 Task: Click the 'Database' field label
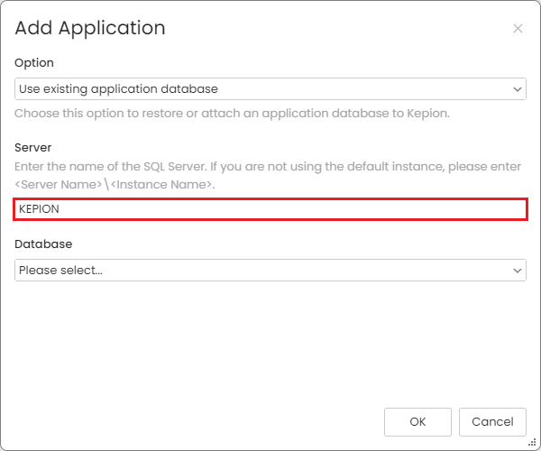coord(43,244)
